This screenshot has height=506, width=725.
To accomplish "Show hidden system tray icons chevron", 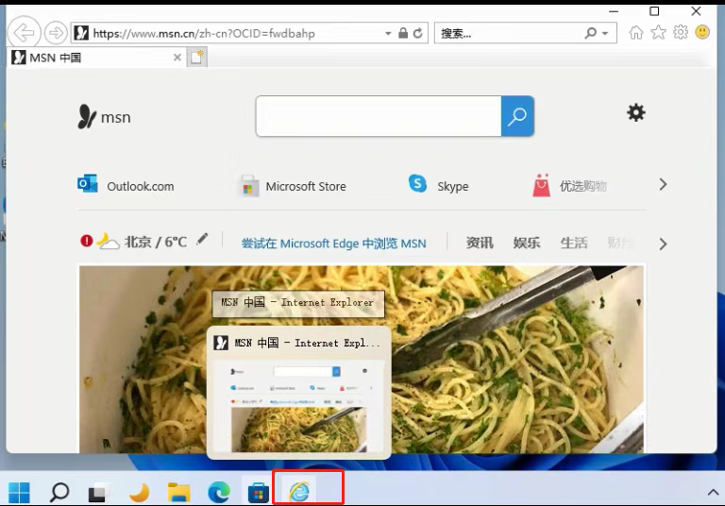I will tap(713, 492).
